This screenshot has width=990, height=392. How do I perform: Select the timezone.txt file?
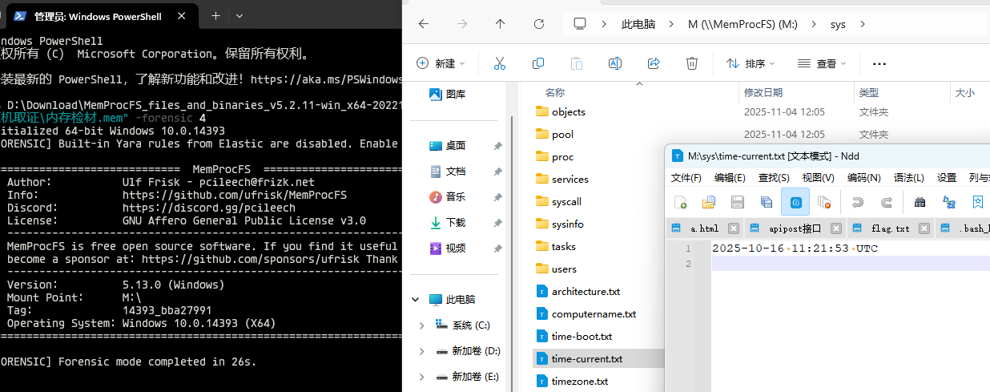579,381
